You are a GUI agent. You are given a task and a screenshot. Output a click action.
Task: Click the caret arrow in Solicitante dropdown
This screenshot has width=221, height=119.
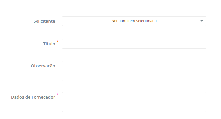(202, 21)
